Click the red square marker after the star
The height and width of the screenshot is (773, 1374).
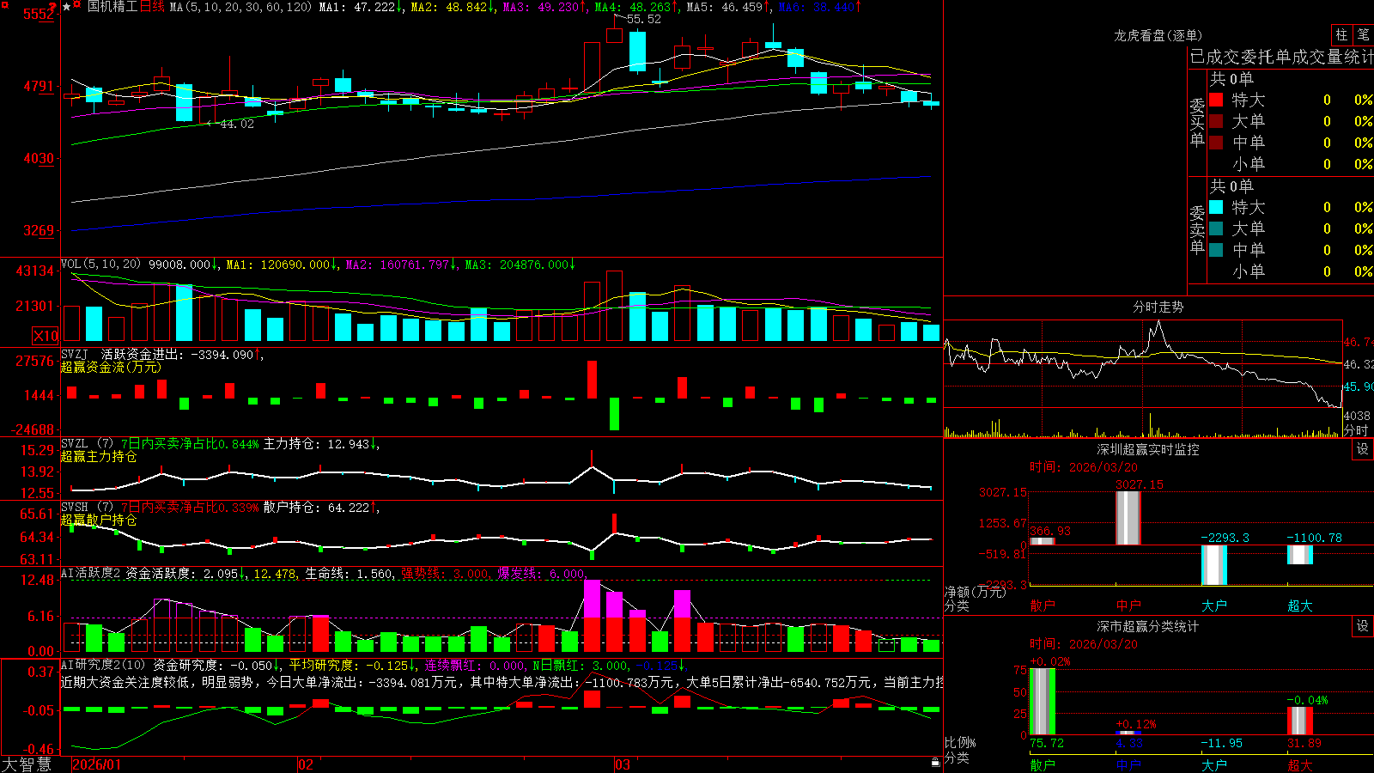pyautogui.click(x=77, y=5)
